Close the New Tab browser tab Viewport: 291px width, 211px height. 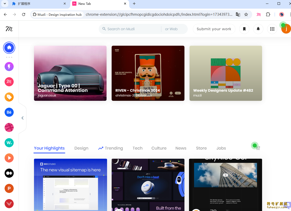click(125, 4)
